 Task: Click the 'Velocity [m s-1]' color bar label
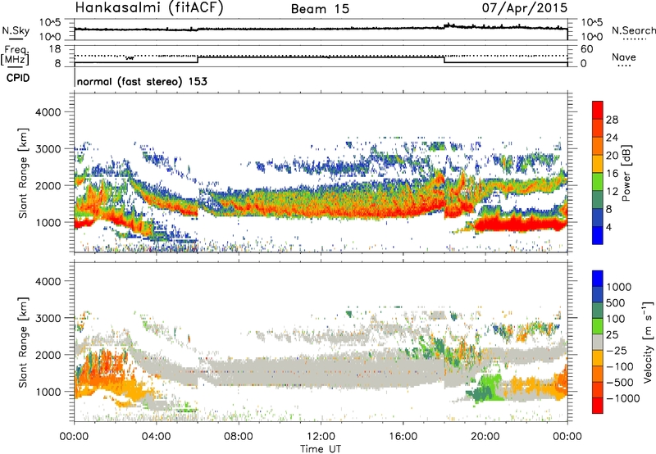(648, 342)
